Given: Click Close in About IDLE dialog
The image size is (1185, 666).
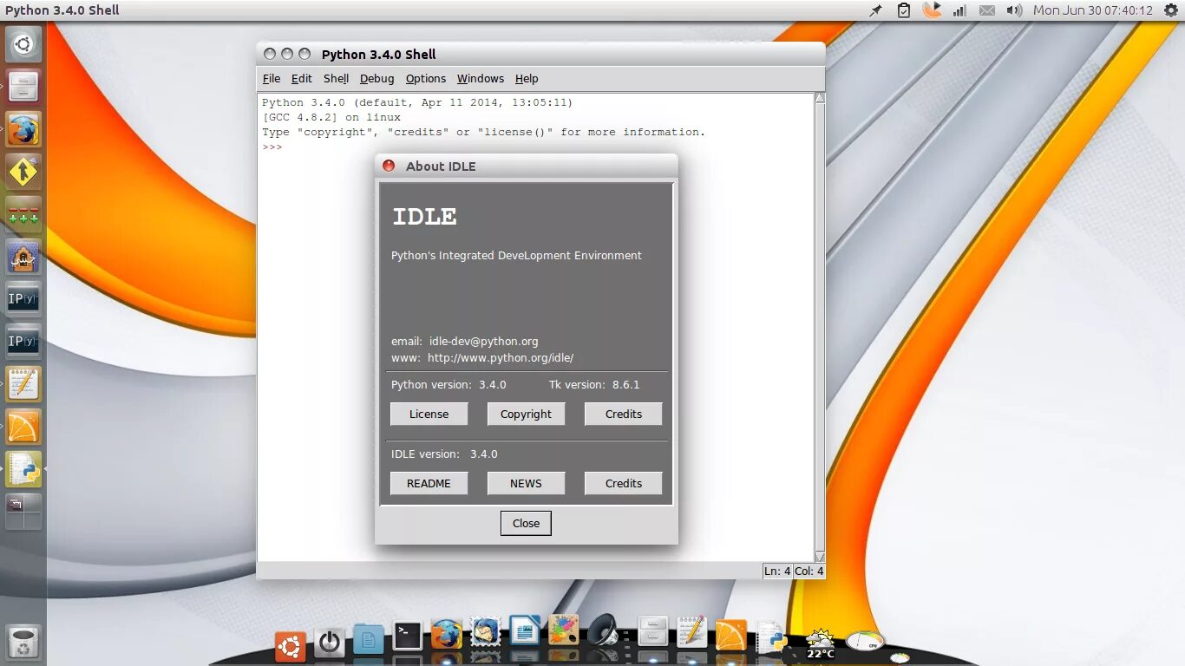Looking at the screenshot, I should point(526,523).
